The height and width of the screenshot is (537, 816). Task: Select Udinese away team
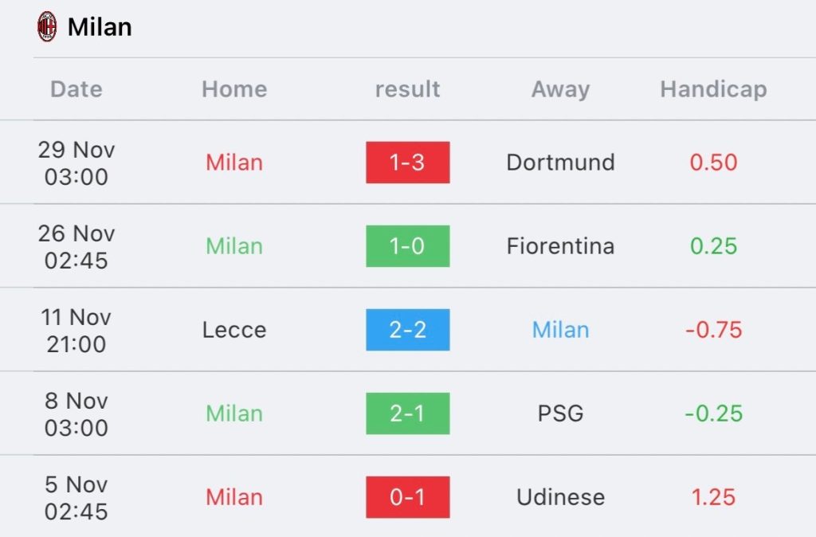pyautogui.click(x=560, y=497)
